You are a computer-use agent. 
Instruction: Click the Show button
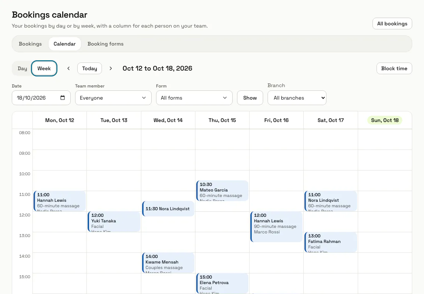coord(250,98)
